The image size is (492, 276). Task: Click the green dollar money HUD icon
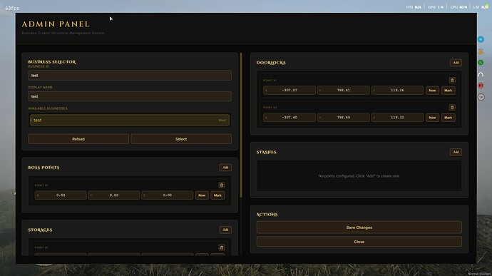pos(481,63)
